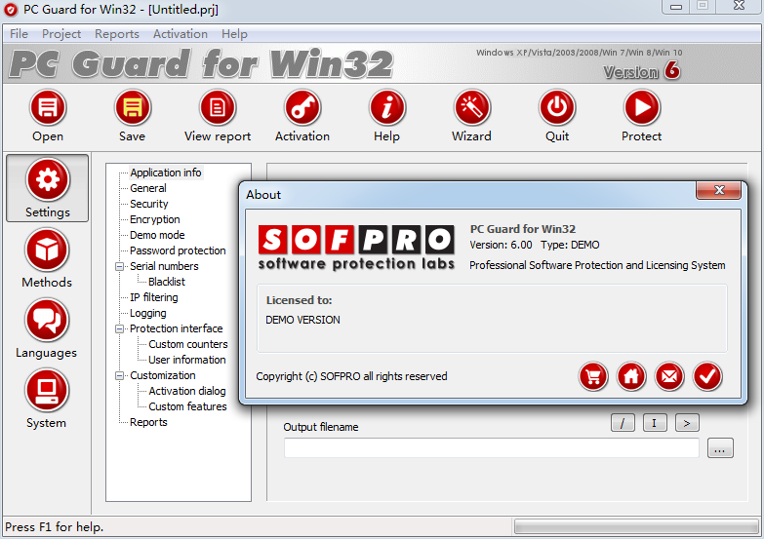Click the Version: 6.00 text
The image size is (764, 539).
(501, 245)
